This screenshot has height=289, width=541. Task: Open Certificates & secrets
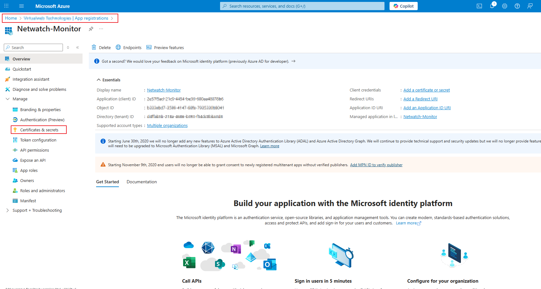coord(39,130)
